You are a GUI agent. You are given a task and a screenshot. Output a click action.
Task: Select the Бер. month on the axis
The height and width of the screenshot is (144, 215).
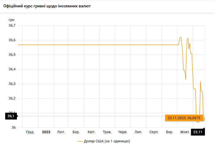[76, 132]
